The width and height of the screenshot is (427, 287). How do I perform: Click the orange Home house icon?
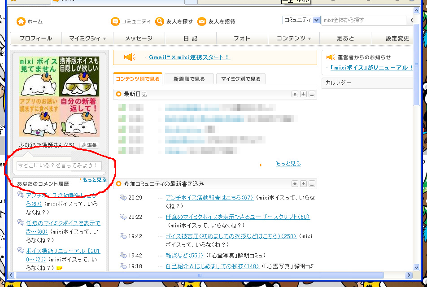tap(21, 21)
